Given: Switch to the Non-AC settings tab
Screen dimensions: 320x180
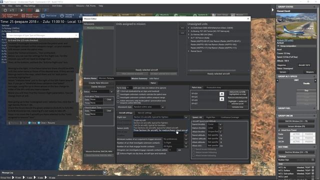Looking at the screenshot, I should [x=144, y=112].
